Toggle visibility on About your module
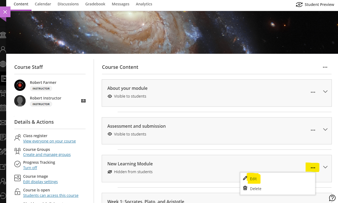The image size is (338, 203). coord(110,96)
